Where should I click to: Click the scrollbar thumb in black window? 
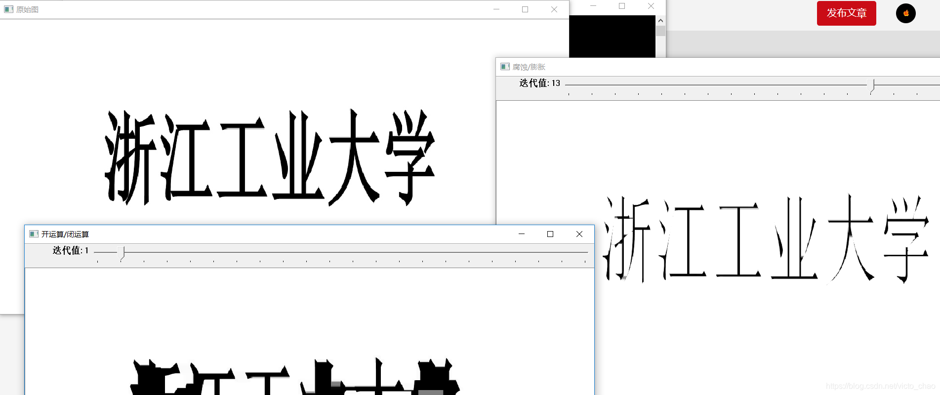point(660,31)
